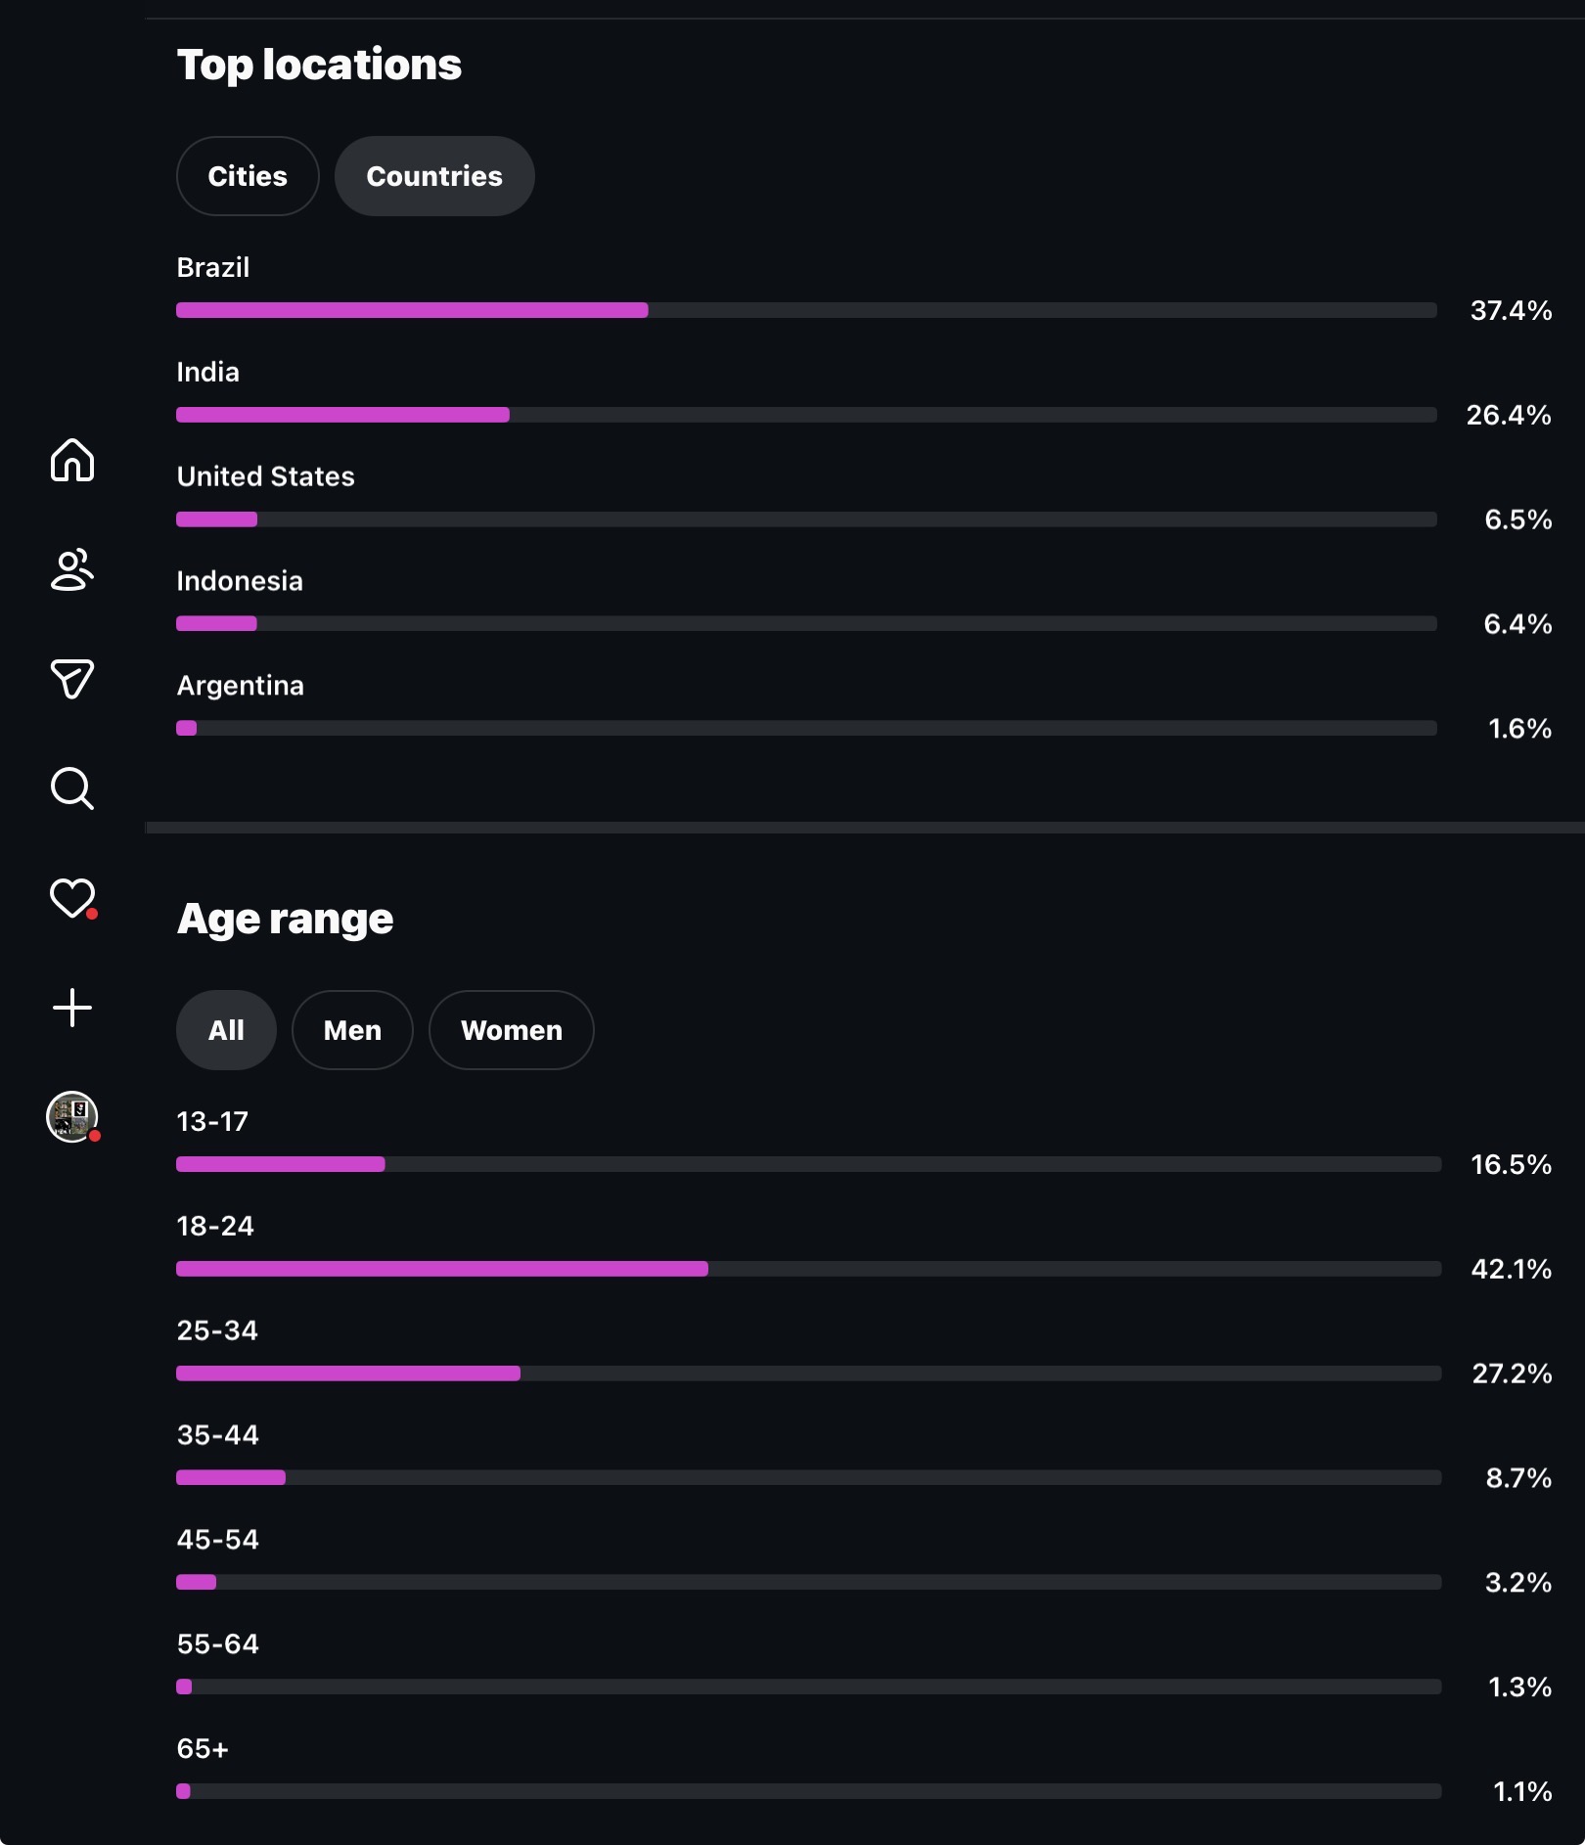Open the Friends sidebar icon
Screen dimensions: 1585x1845
(x=72, y=569)
